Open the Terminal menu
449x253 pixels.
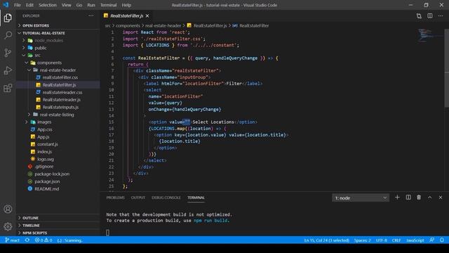[109, 5]
